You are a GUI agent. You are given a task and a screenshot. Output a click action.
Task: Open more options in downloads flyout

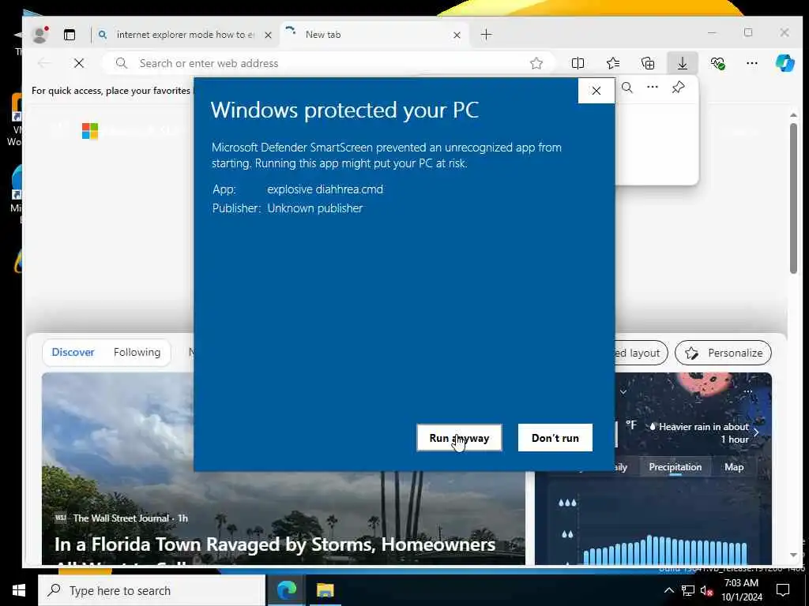click(x=652, y=87)
